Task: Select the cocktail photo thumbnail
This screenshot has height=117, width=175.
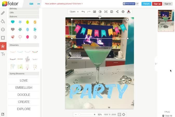Action: pos(166,21)
